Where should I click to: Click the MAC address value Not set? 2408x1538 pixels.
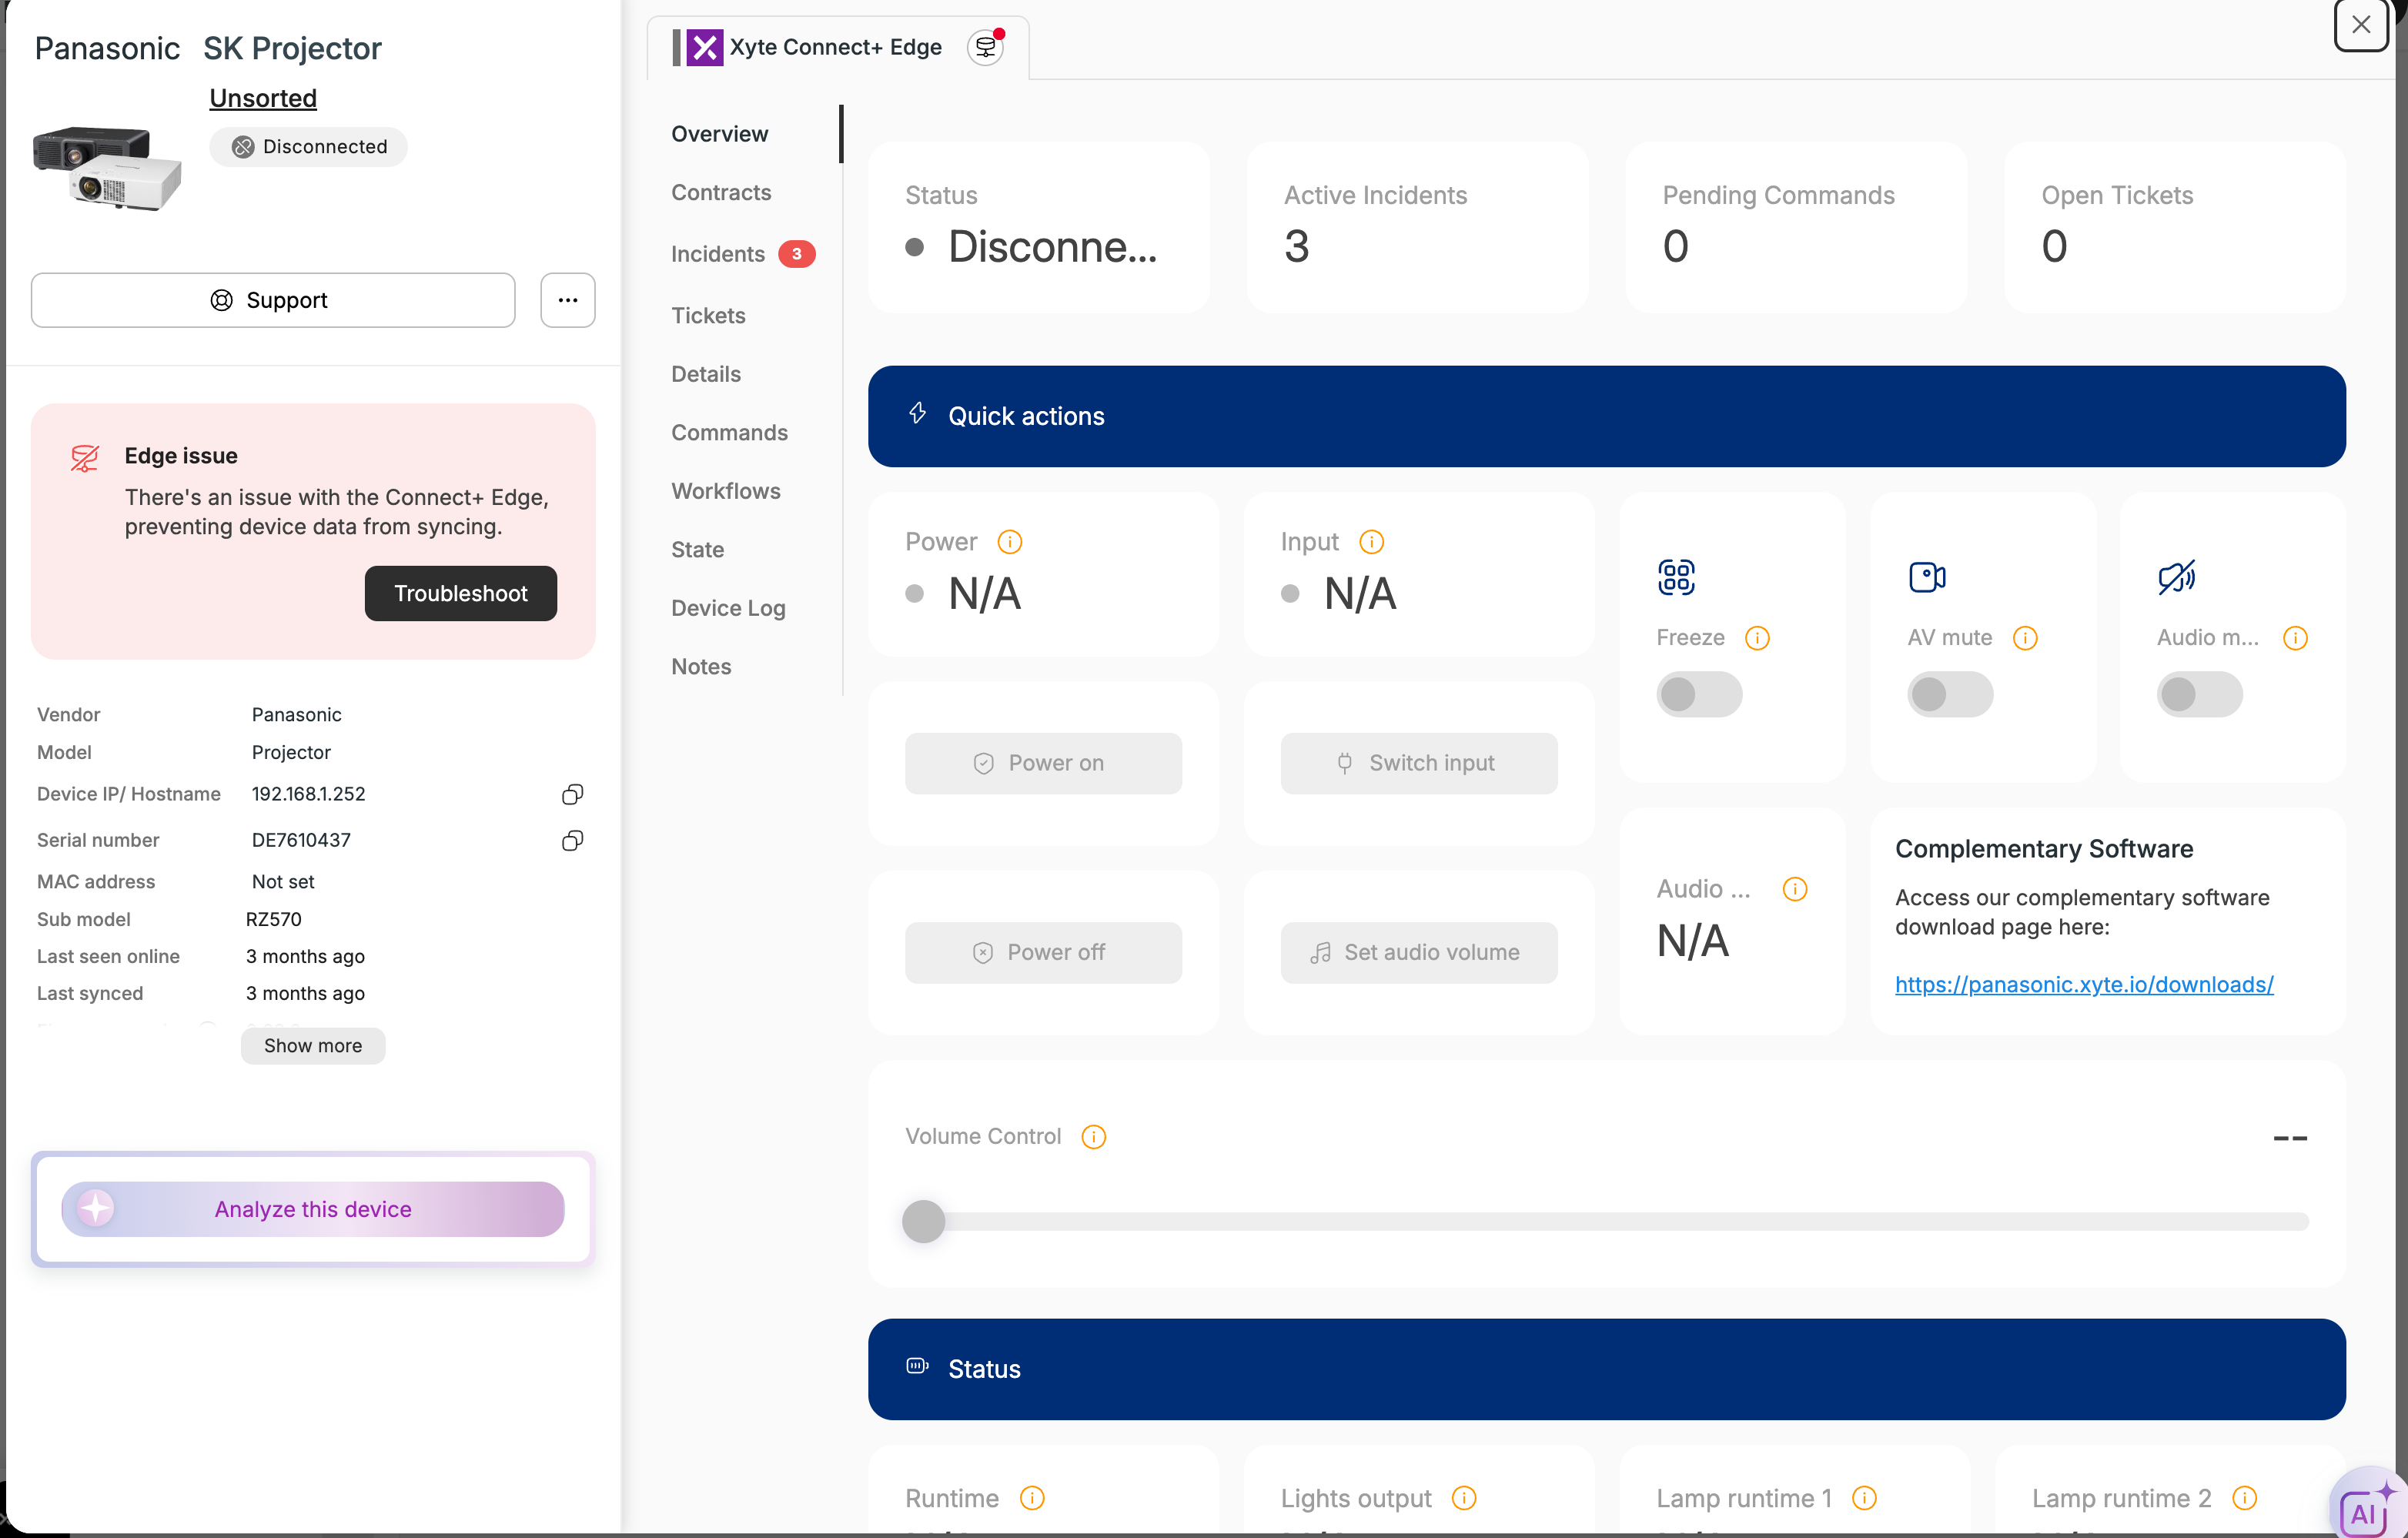283,882
